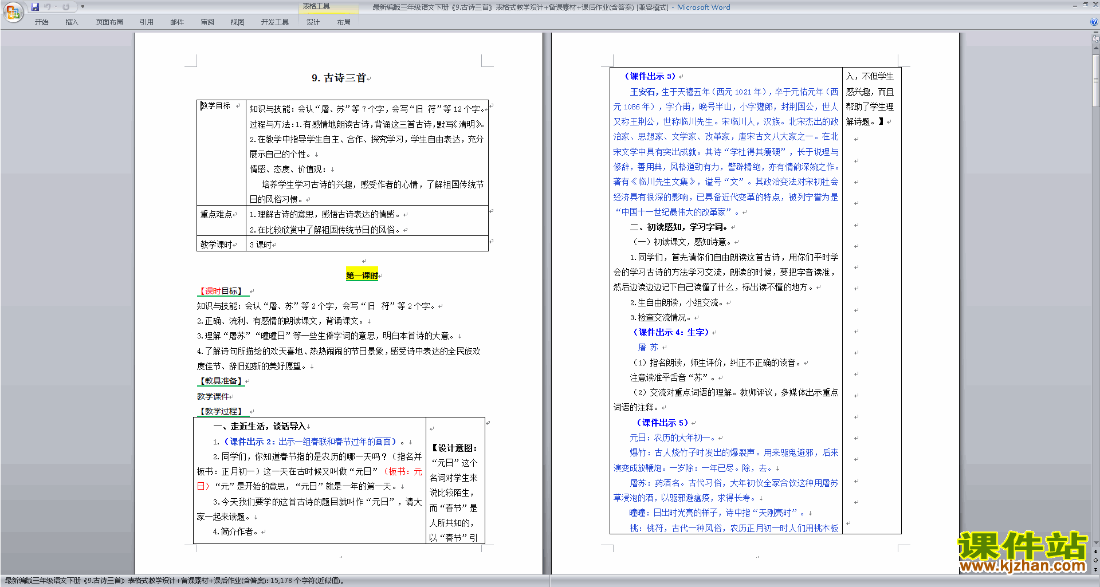Click the scrollbar up arrow
The width and height of the screenshot is (1100, 587).
[x=1096, y=49]
